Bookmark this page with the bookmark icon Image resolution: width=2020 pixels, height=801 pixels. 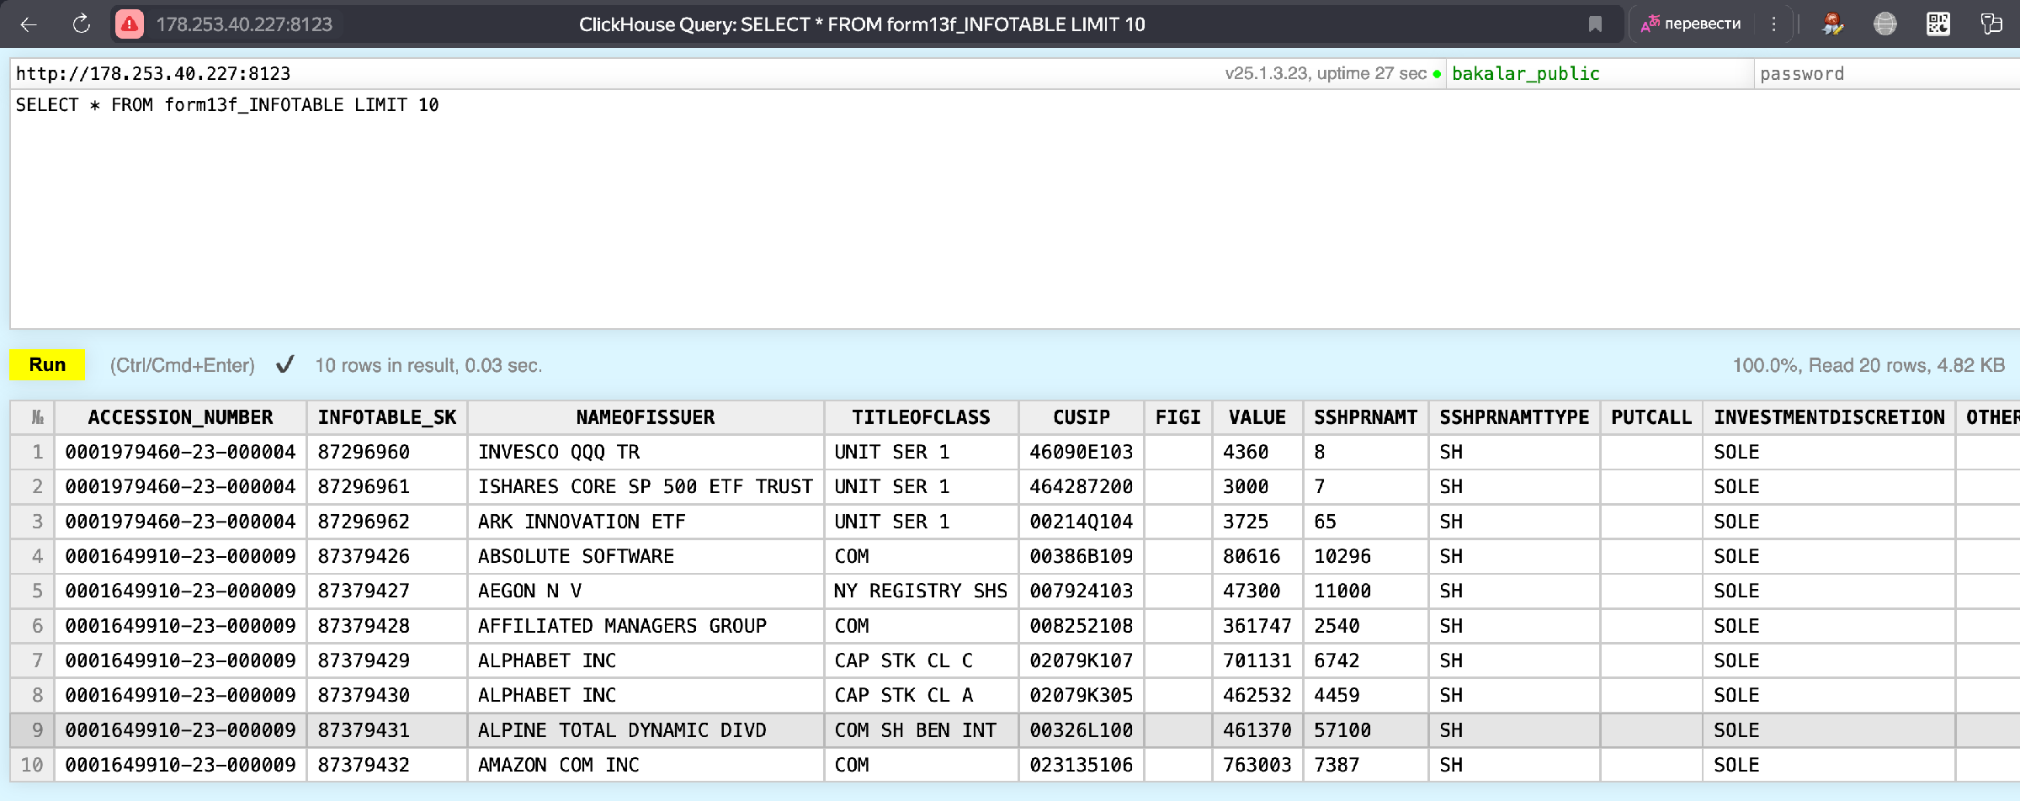(x=1595, y=24)
